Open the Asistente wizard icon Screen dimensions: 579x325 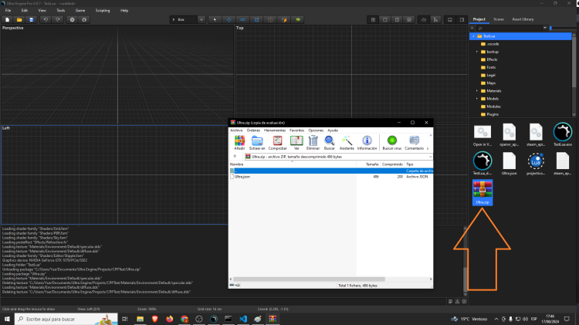pyautogui.click(x=347, y=142)
